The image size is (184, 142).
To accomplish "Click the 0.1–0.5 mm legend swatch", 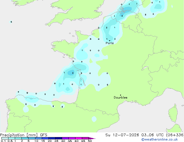I will [5, 138].
